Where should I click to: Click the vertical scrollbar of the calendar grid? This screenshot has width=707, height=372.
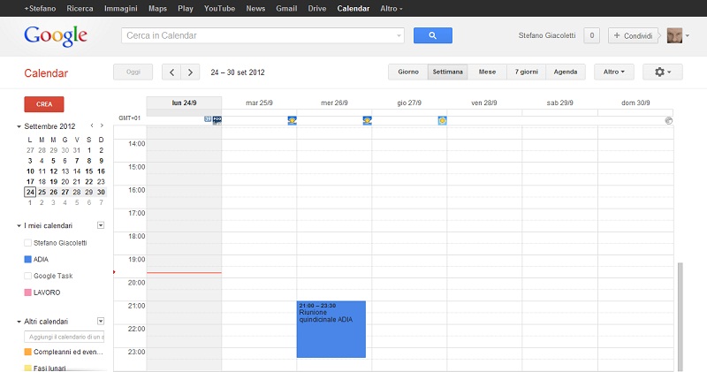(680, 317)
